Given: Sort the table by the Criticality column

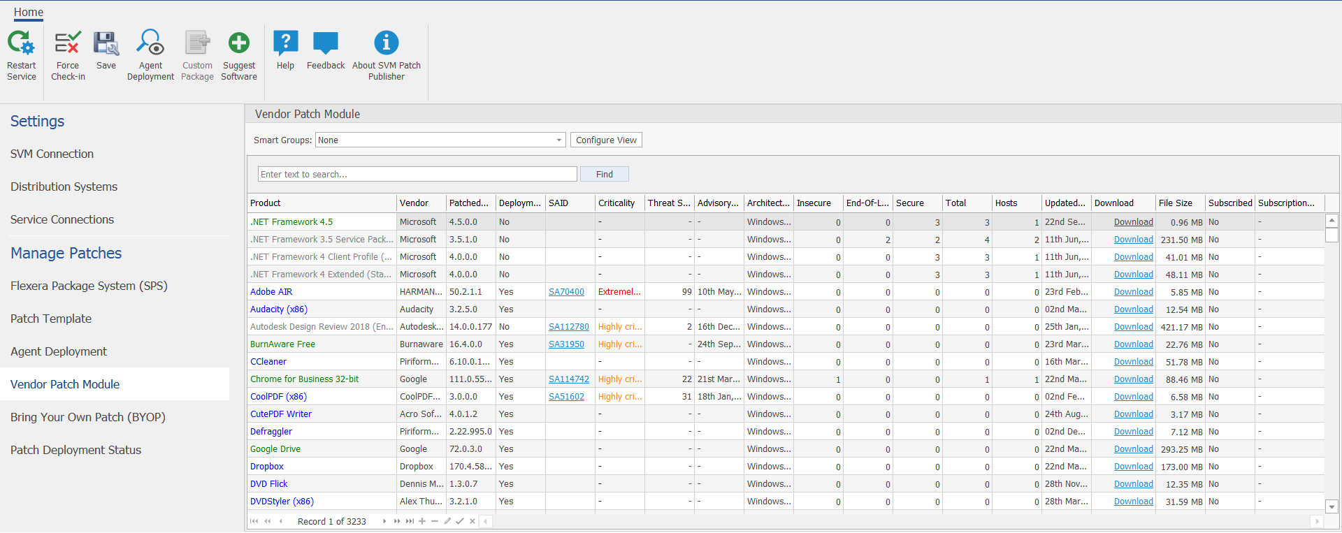Looking at the screenshot, I should pos(616,203).
